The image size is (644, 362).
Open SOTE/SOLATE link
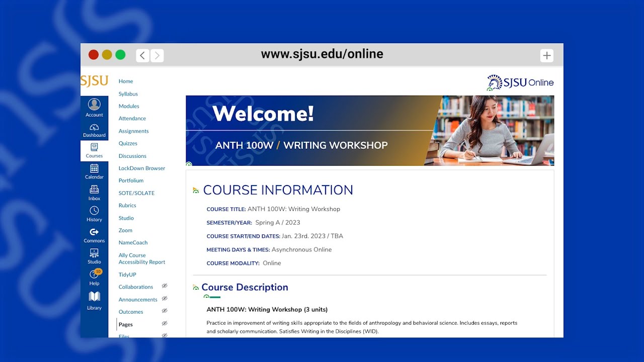(136, 193)
